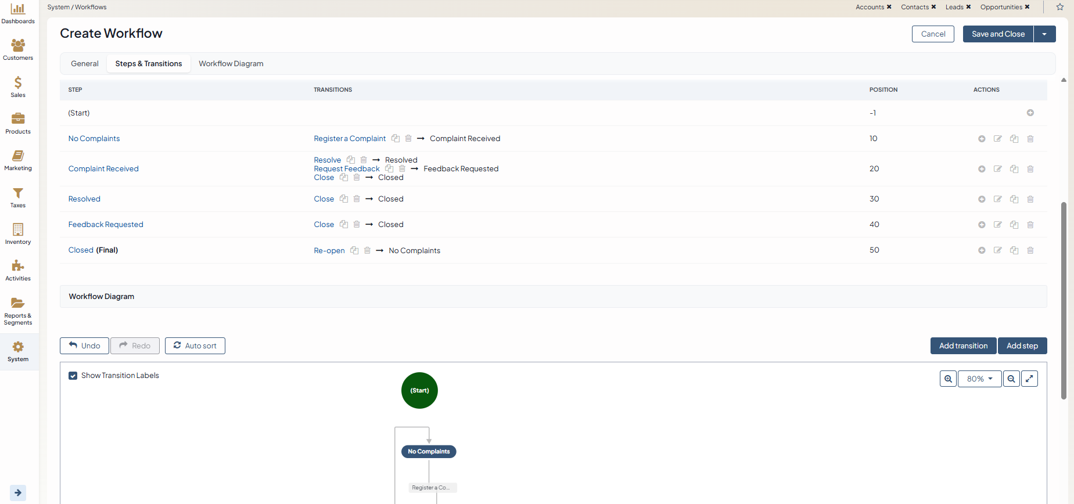Expand the sidebar with arrow button
Image resolution: width=1074 pixels, height=504 pixels.
coord(18,492)
